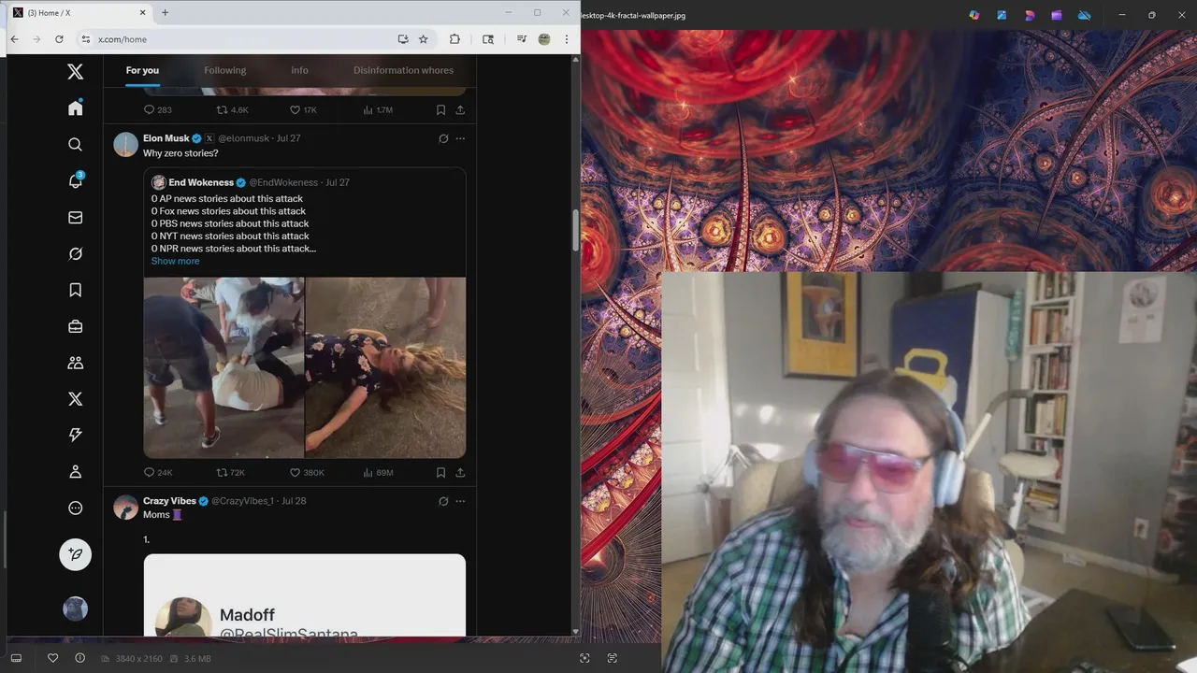Viewport: 1197px width, 673px height.
Task: Open a new browser tab
Action: click(165, 12)
